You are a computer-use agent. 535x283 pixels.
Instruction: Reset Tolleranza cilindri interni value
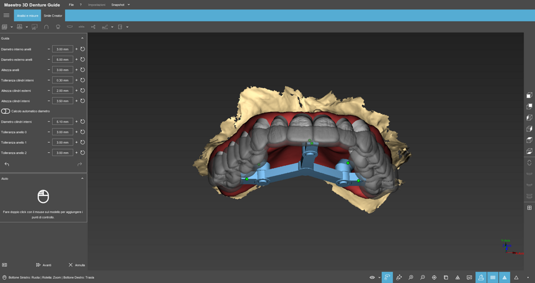click(x=83, y=80)
